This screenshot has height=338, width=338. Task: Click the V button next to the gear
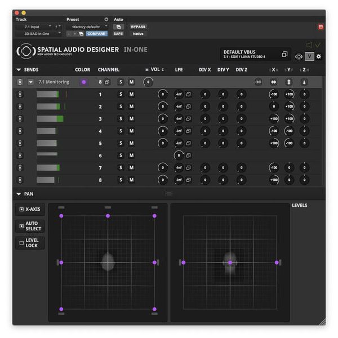(x=309, y=56)
